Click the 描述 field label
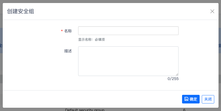Image resolution: width=221 pixels, height=111 pixels. pos(68,51)
